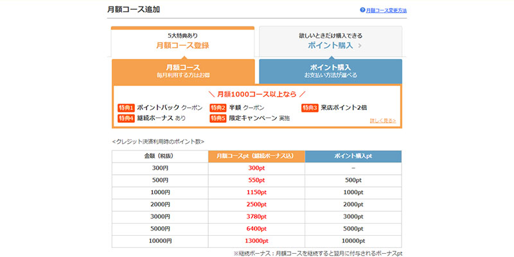514x257 pixels.
Task: Click the orange 月額コース banner
Action: [182, 71]
